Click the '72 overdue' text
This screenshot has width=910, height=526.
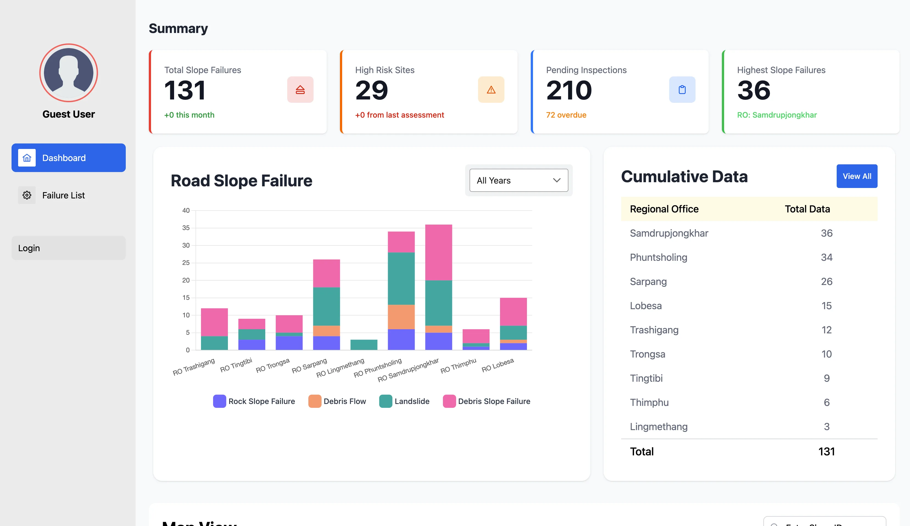pos(566,115)
